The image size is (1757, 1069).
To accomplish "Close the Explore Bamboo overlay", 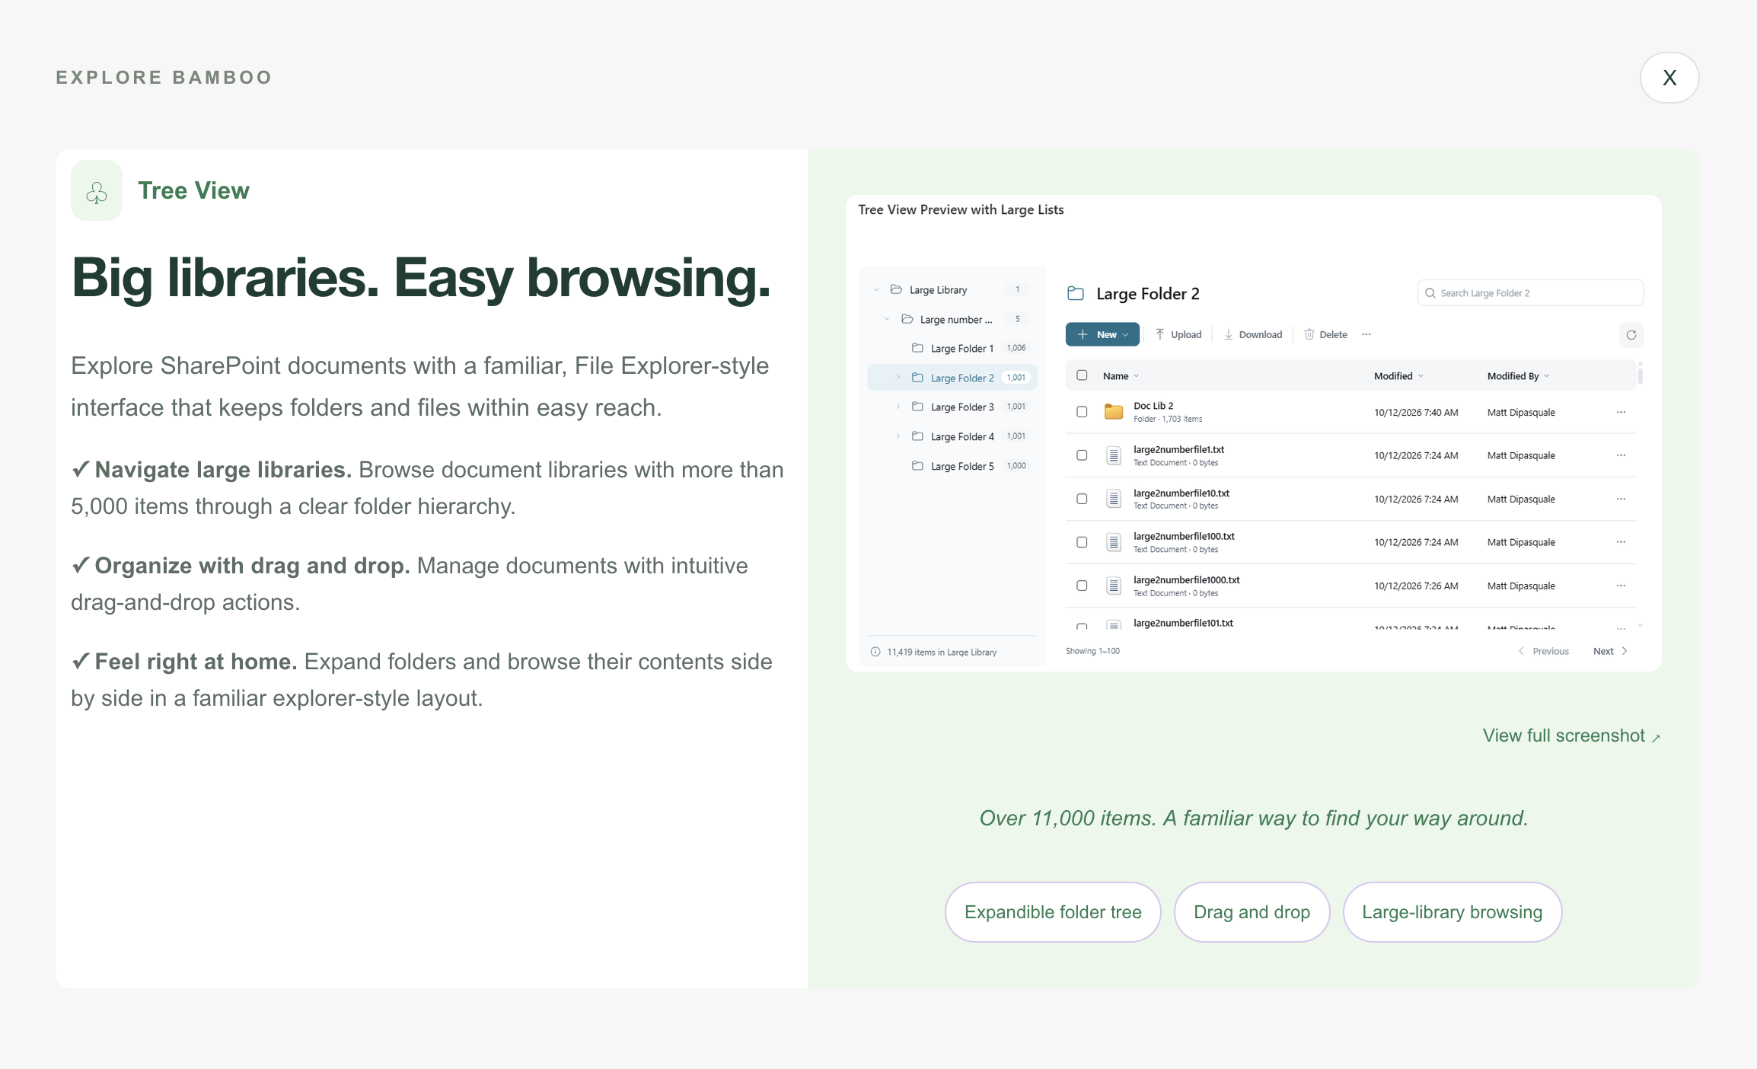I will click(1669, 78).
